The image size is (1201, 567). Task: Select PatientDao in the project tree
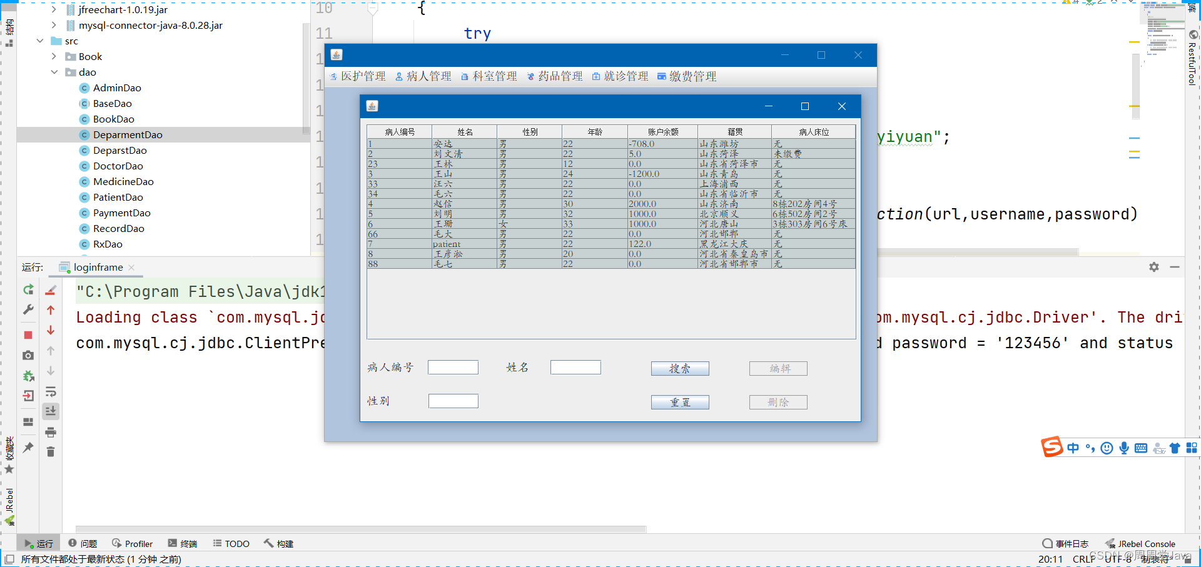pyautogui.click(x=118, y=197)
